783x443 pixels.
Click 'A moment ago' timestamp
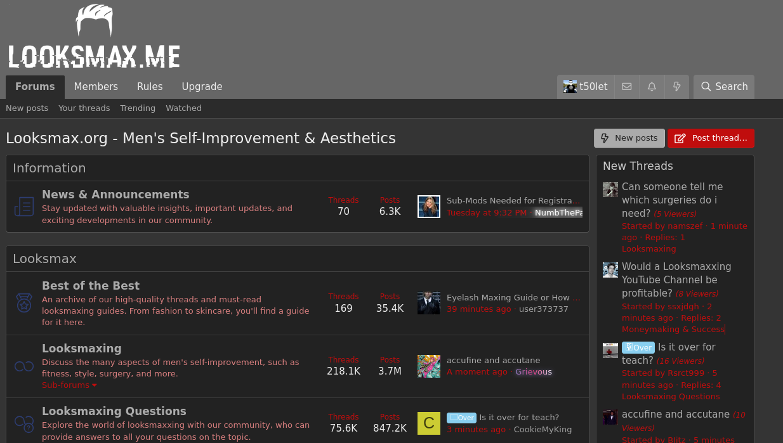477,372
